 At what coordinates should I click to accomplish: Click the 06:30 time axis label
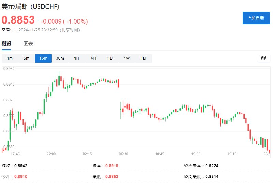click(x=124, y=154)
